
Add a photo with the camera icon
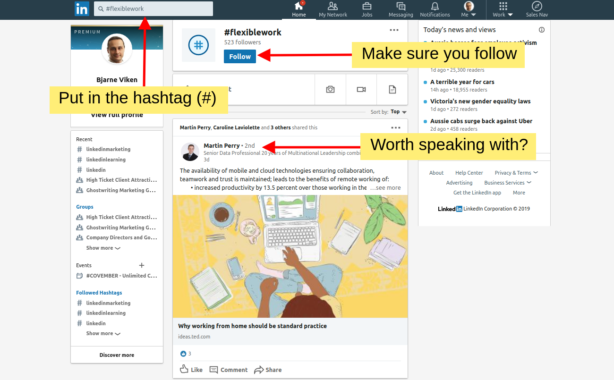[x=330, y=89]
